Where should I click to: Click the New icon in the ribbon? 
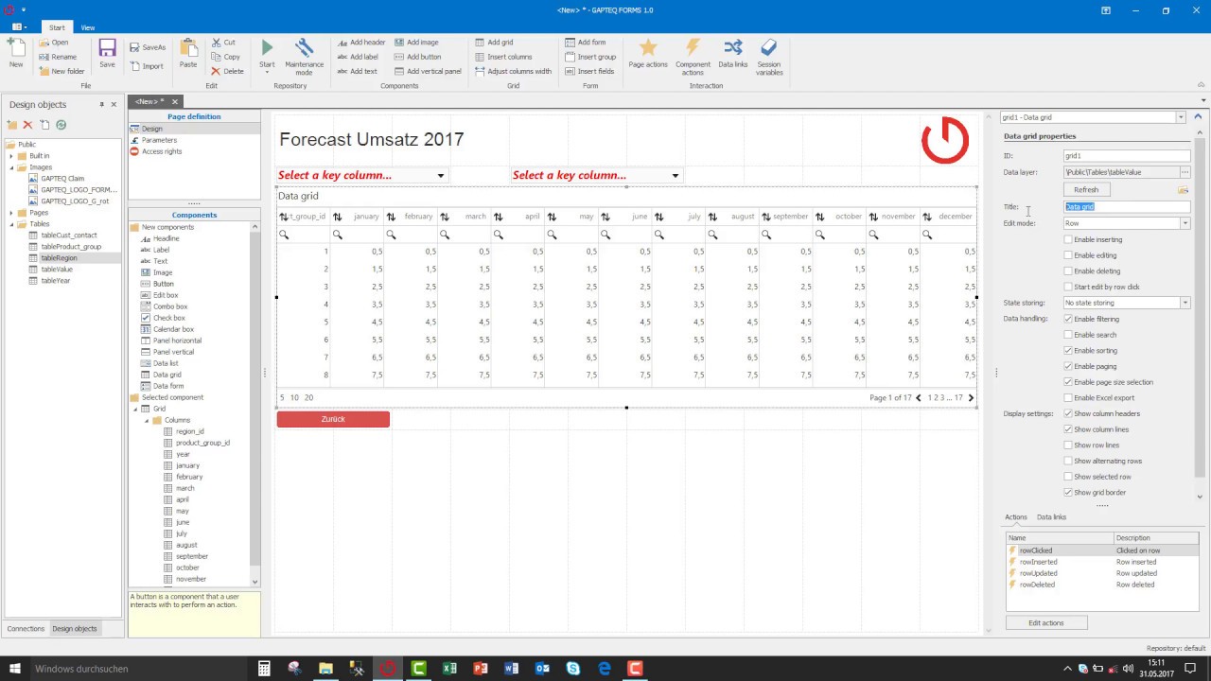click(16, 52)
